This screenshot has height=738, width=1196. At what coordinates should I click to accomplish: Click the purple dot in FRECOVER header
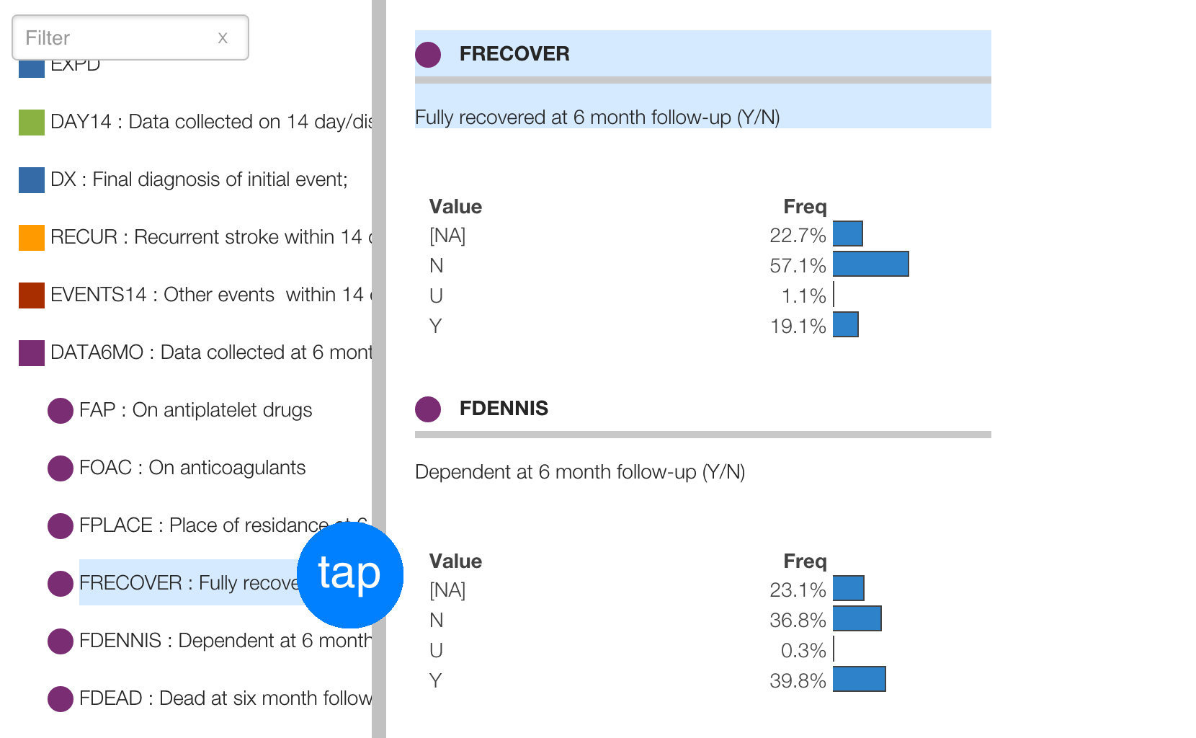[x=428, y=54]
